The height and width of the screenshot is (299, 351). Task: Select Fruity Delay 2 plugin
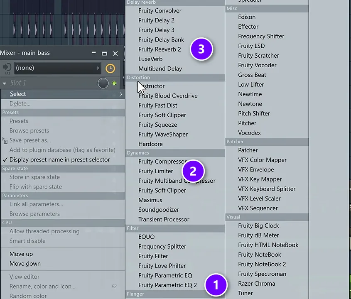[156, 20]
